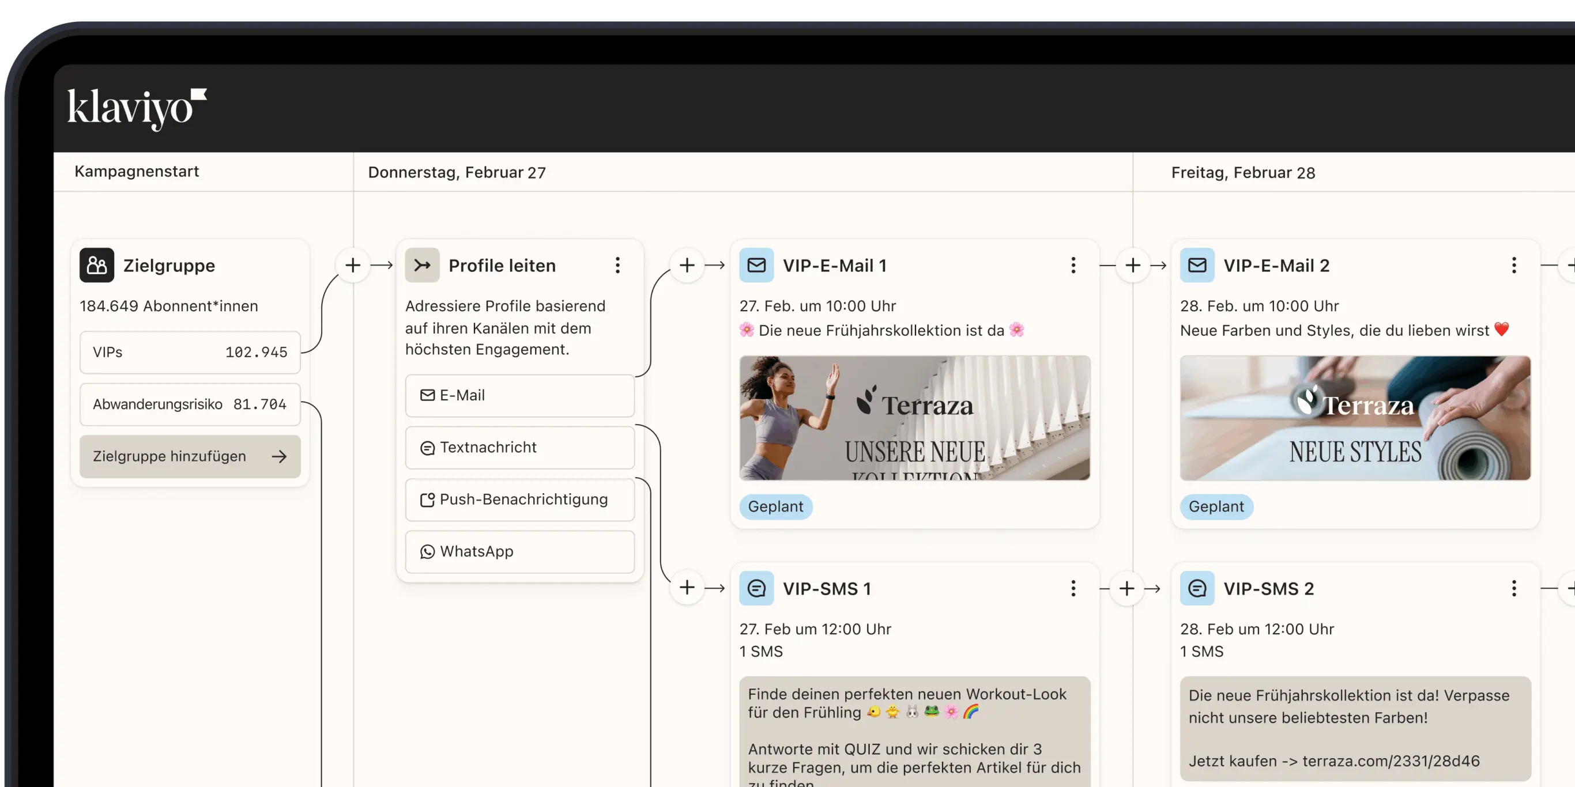
Task: Click the Profile leiten description text
Action: coord(505,327)
